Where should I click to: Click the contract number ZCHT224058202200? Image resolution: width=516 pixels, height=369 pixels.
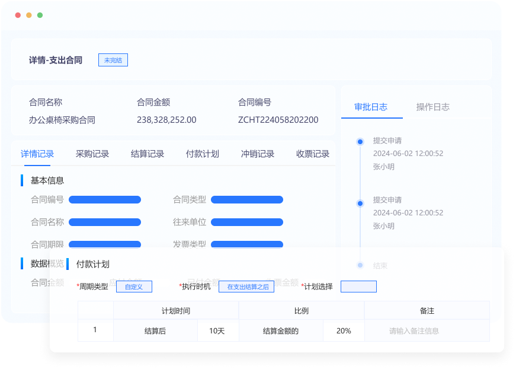[278, 120]
